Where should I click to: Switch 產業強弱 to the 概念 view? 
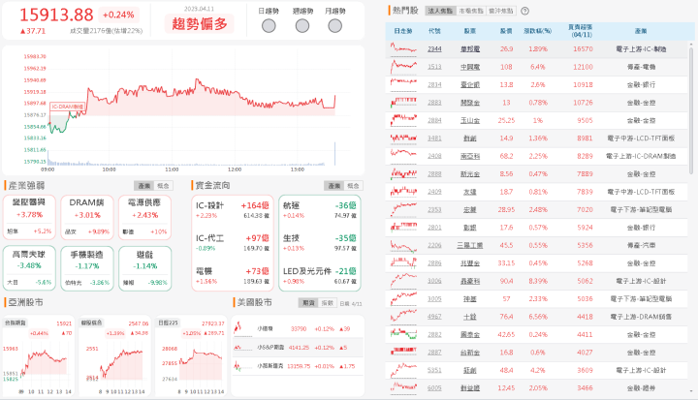(162, 184)
